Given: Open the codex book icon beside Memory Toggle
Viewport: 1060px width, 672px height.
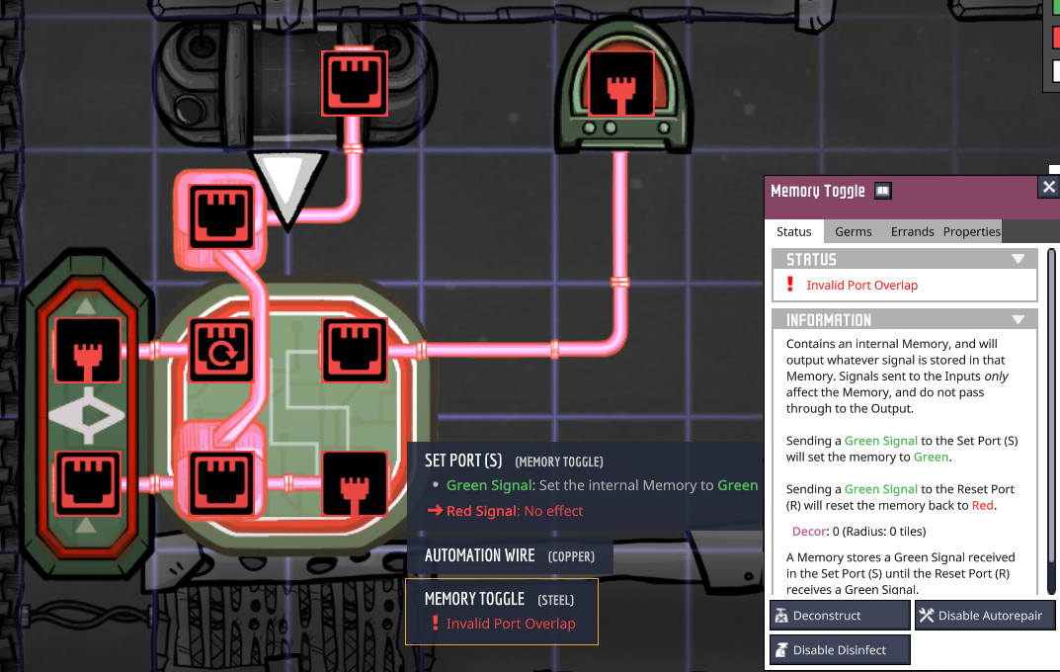Looking at the screenshot, I should pyautogui.click(x=883, y=191).
